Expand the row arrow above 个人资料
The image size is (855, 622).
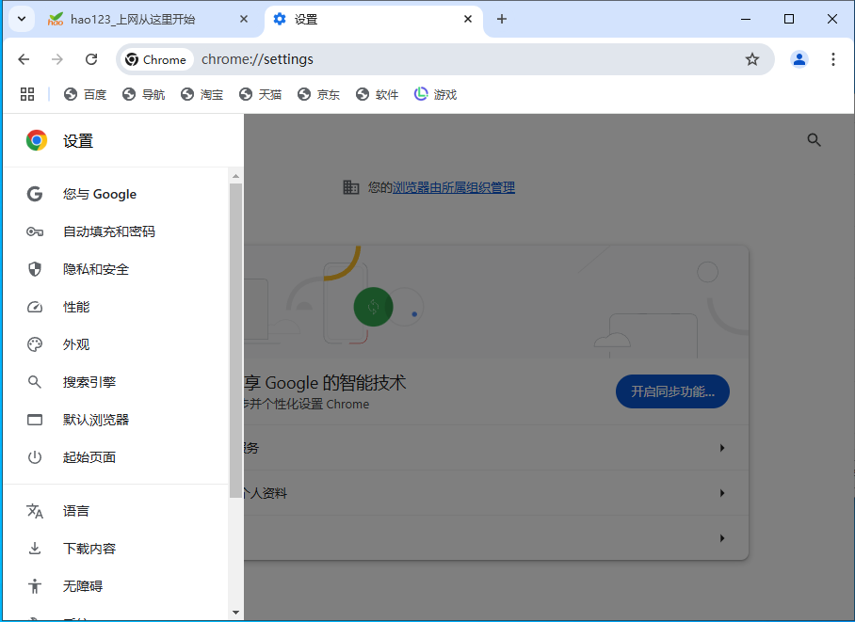(x=722, y=448)
